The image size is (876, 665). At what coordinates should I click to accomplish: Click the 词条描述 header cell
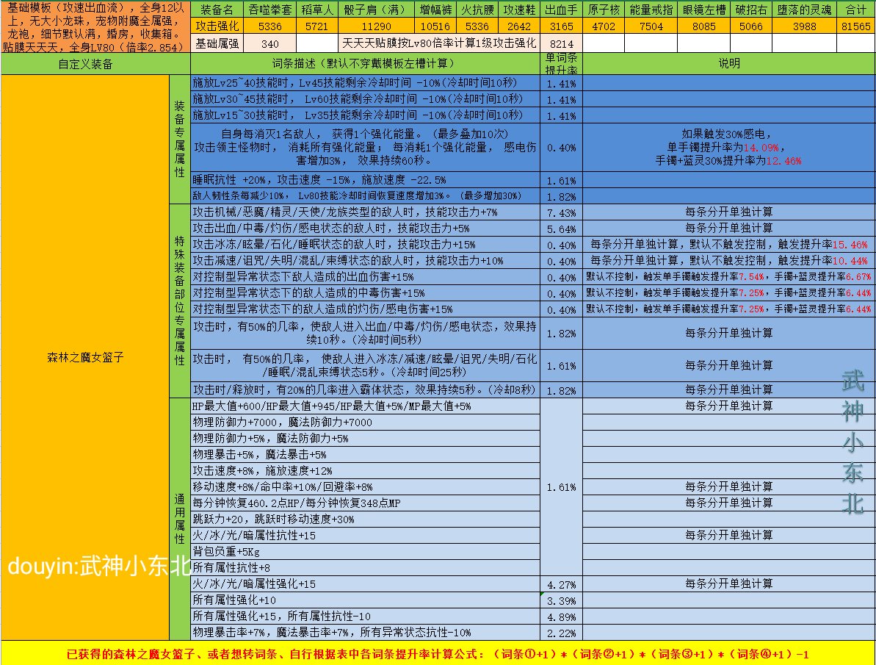[366, 64]
